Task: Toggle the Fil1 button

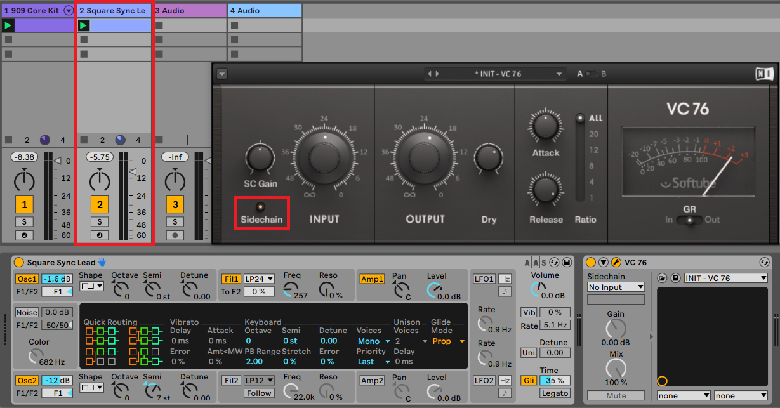Action: tap(231, 279)
